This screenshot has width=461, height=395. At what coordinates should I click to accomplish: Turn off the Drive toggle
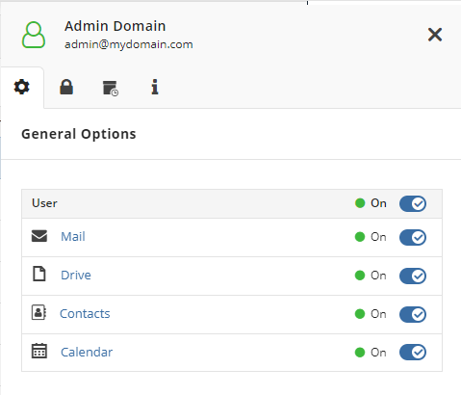[x=413, y=276]
